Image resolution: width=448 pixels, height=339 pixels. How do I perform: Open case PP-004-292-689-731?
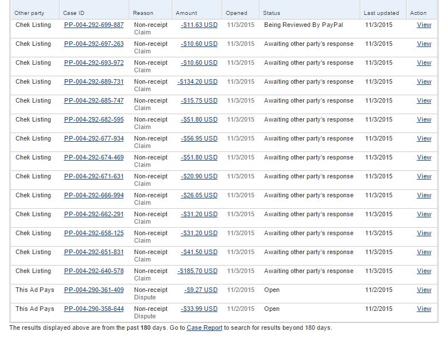[94, 81]
